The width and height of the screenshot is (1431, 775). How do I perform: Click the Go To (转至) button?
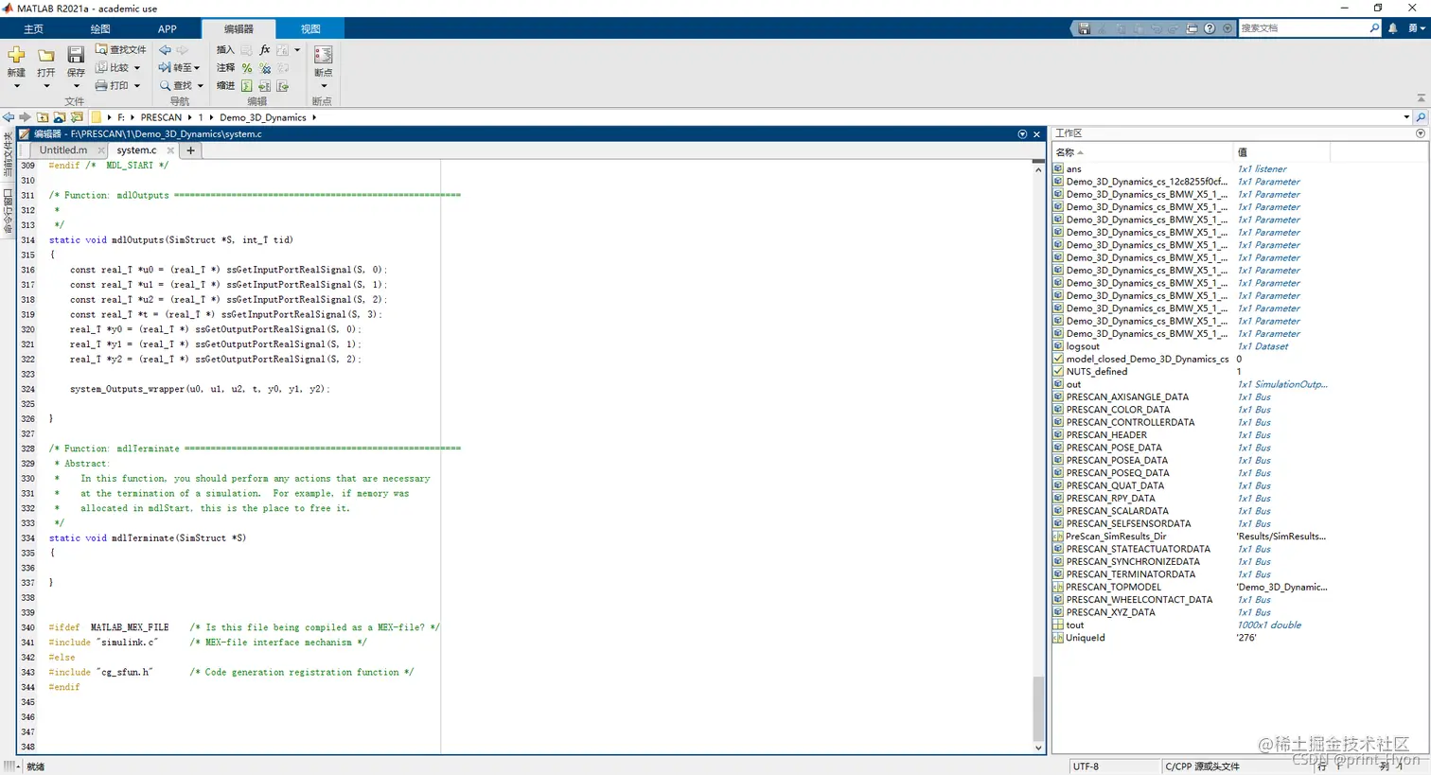tap(180, 67)
